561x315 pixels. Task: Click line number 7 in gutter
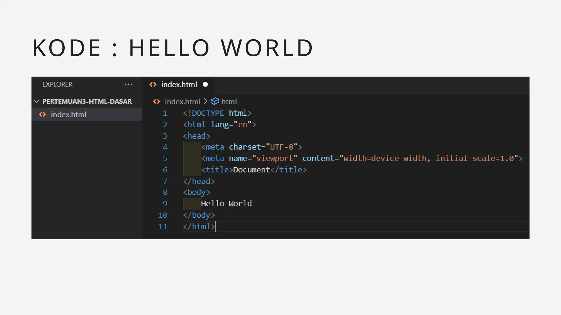point(165,181)
